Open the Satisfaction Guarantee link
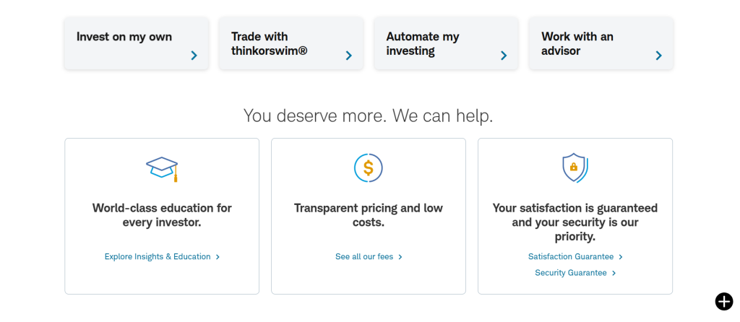 (x=571, y=256)
